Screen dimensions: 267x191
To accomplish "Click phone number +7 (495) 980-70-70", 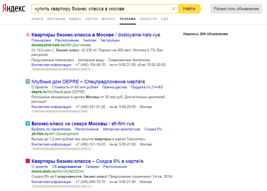I will (90, 182).
